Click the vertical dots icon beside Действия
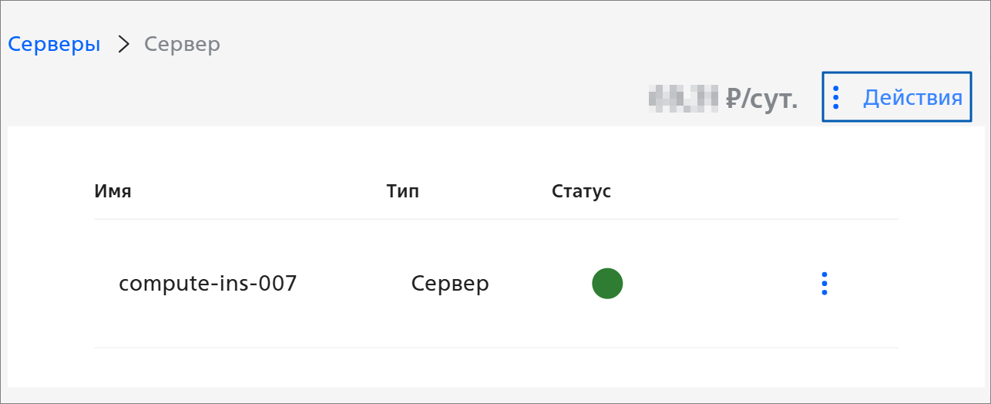Viewport: 991px width, 404px height. coord(836,97)
